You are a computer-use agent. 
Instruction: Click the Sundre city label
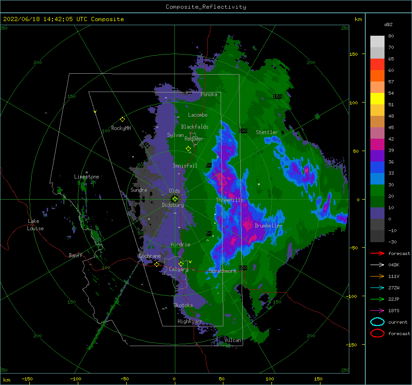point(139,190)
